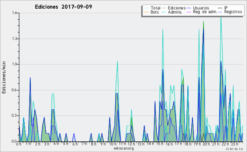247x152 pixels.
Task: Click the wikiscan.org text below chart
Action: pyautogui.click(x=123, y=148)
